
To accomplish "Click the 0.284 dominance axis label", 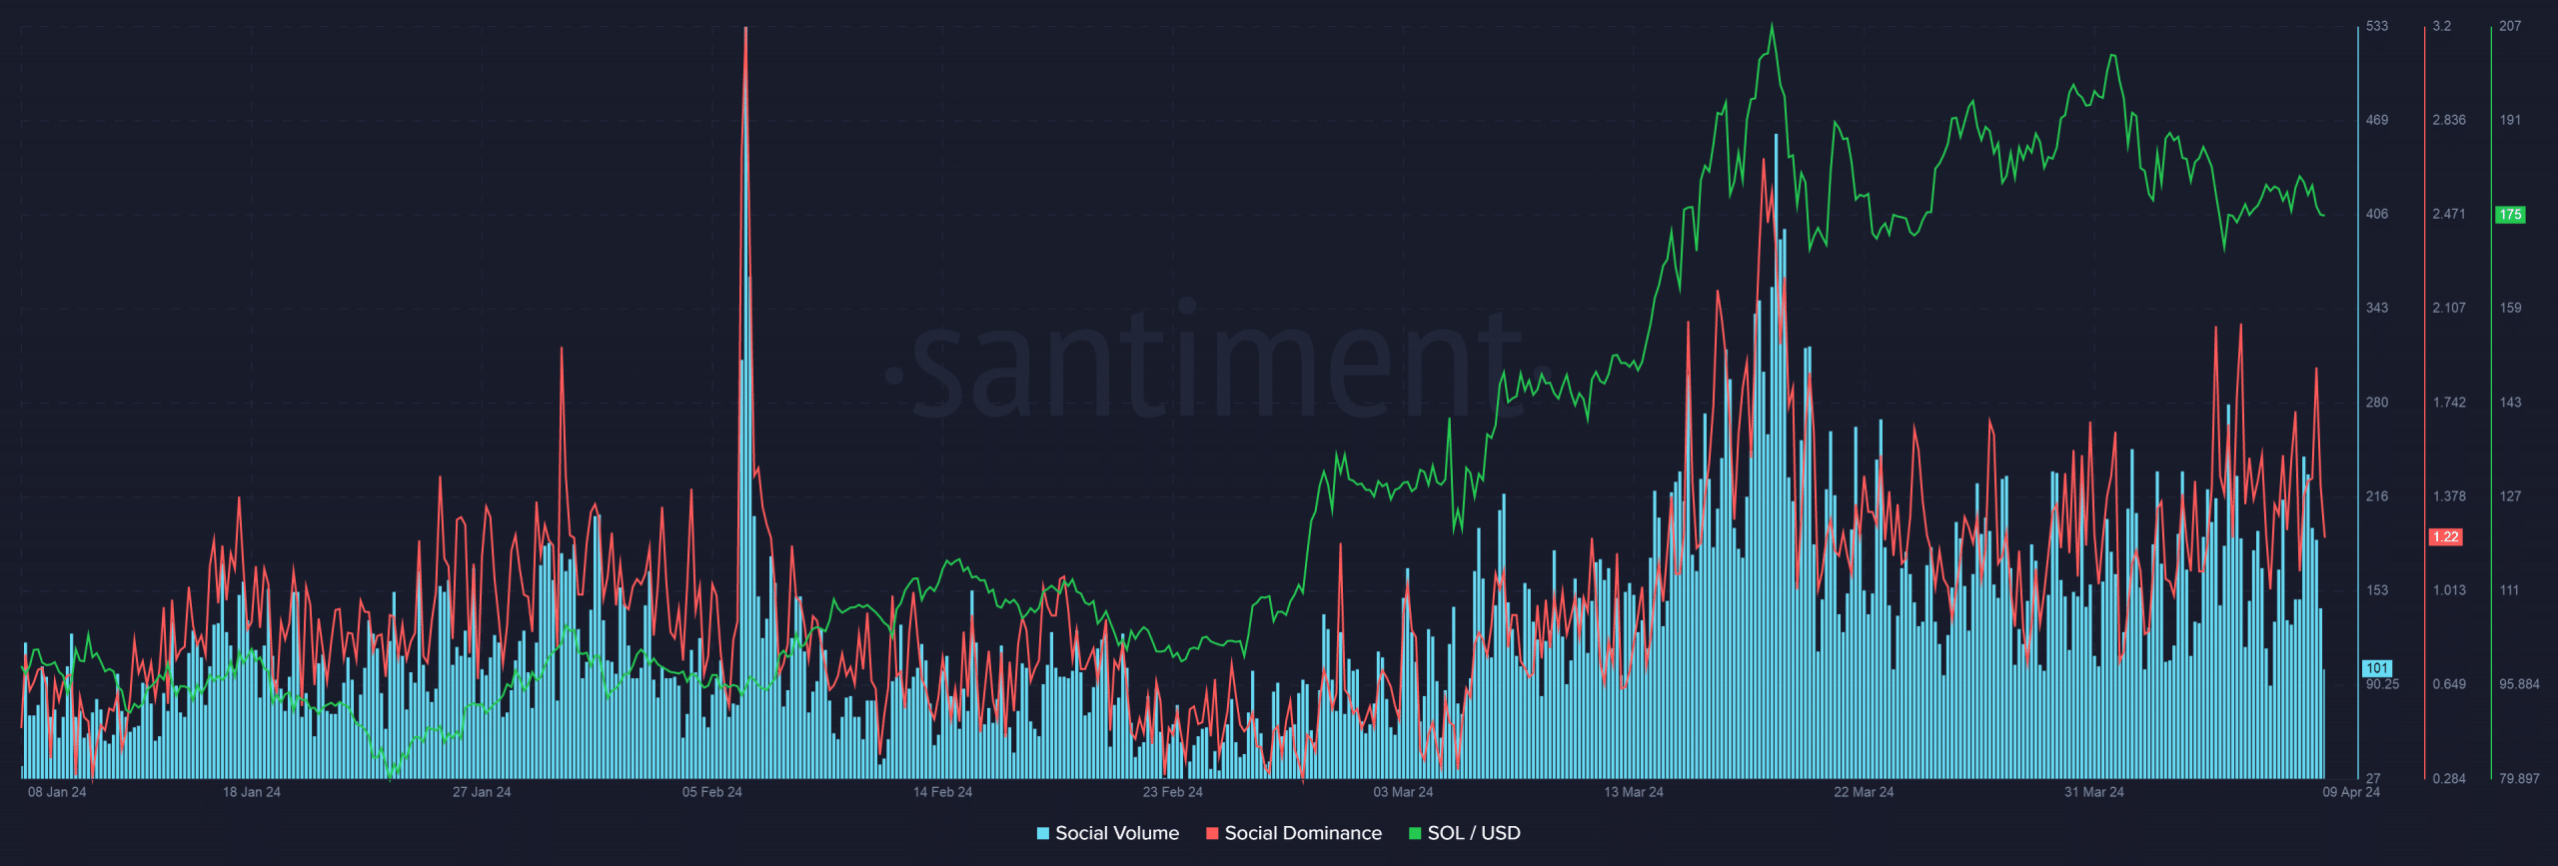I will point(2449,778).
